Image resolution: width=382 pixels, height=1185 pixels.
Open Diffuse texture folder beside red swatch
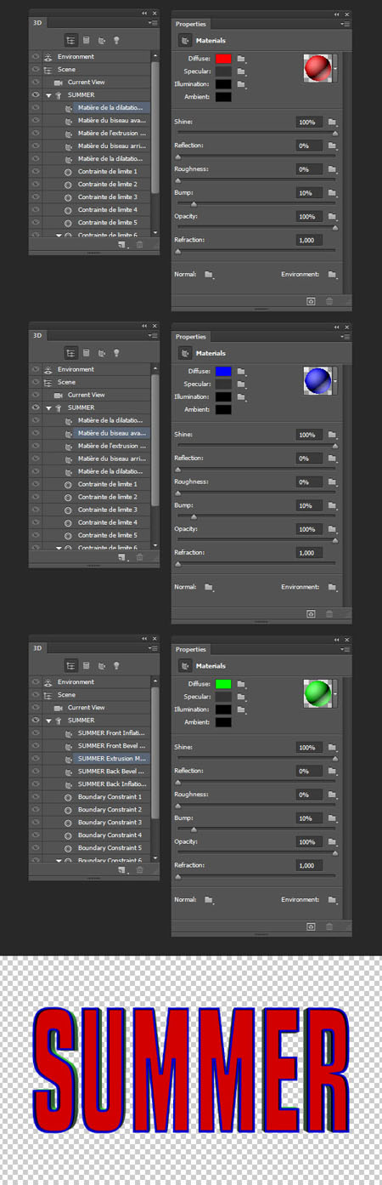tap(241, 59)
